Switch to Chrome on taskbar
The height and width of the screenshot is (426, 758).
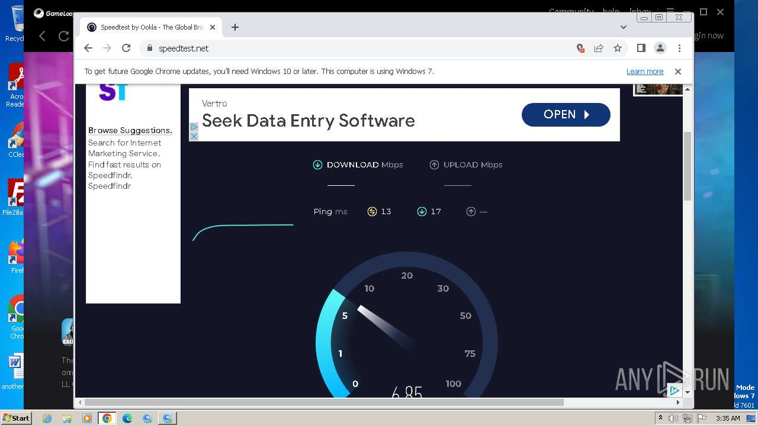107,418
